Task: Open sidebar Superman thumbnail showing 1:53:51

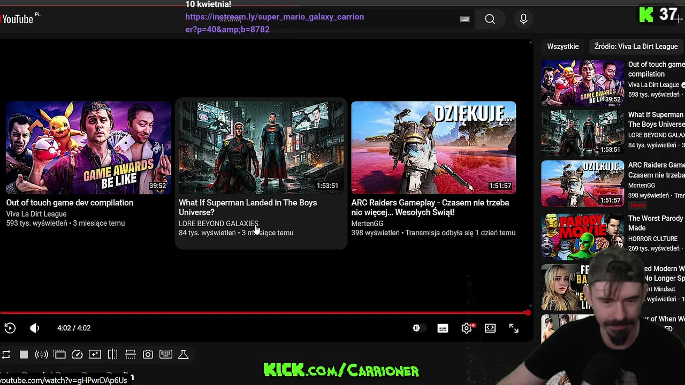Action: [582, 133]
